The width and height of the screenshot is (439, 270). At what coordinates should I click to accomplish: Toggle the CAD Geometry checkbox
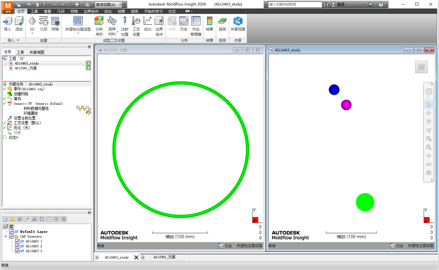tap(12, 236)
